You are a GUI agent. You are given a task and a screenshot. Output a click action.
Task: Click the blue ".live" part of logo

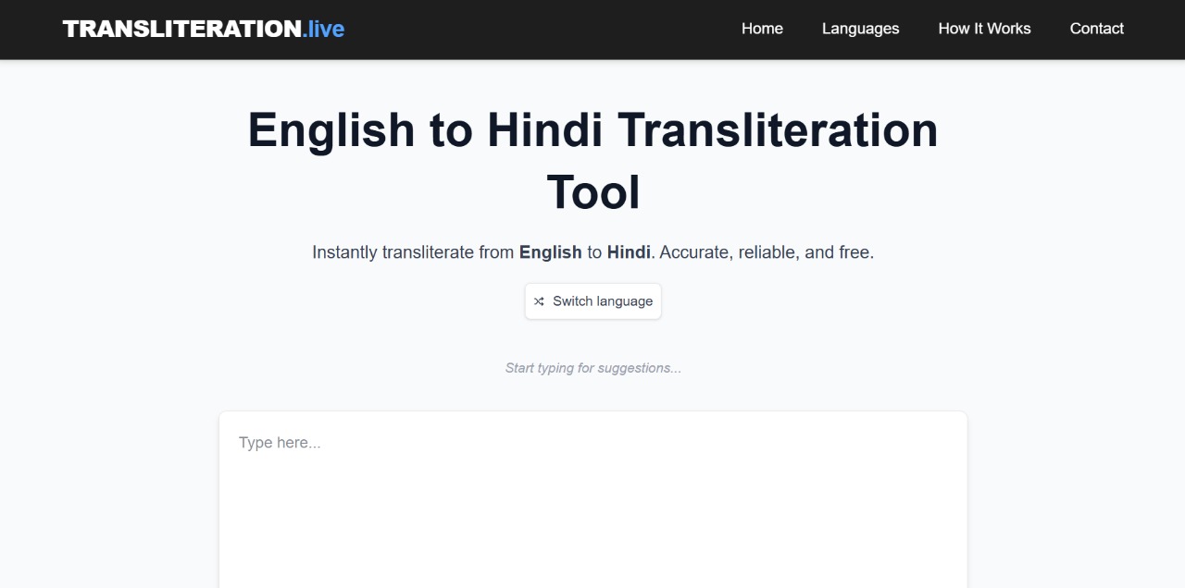323,29
